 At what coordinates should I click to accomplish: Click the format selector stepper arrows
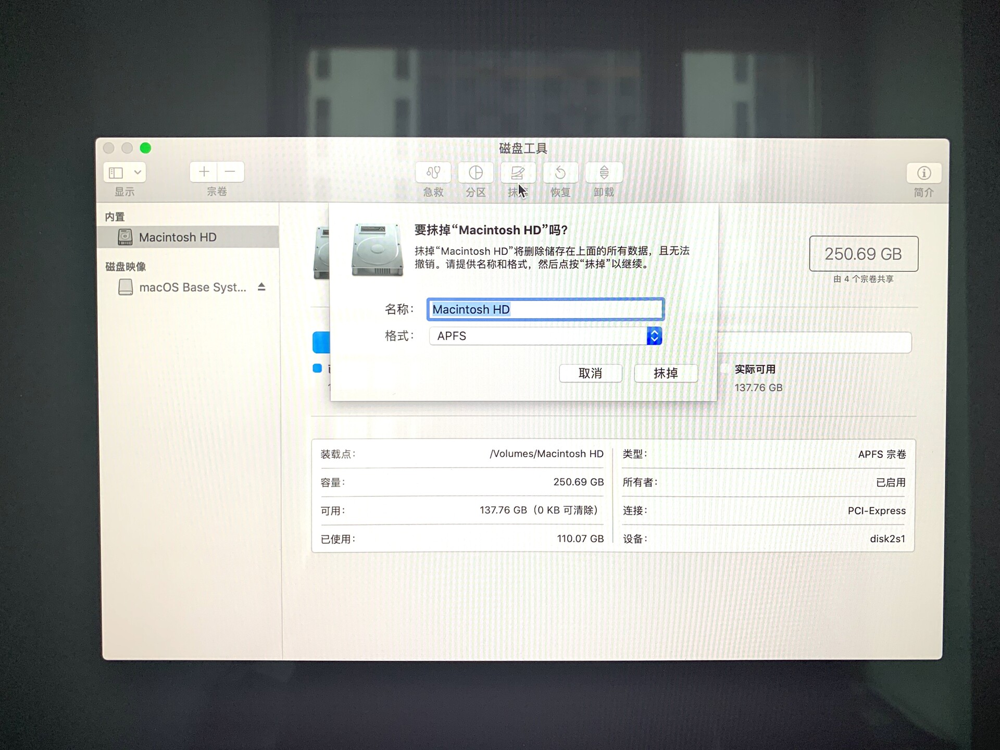point(654,336)
